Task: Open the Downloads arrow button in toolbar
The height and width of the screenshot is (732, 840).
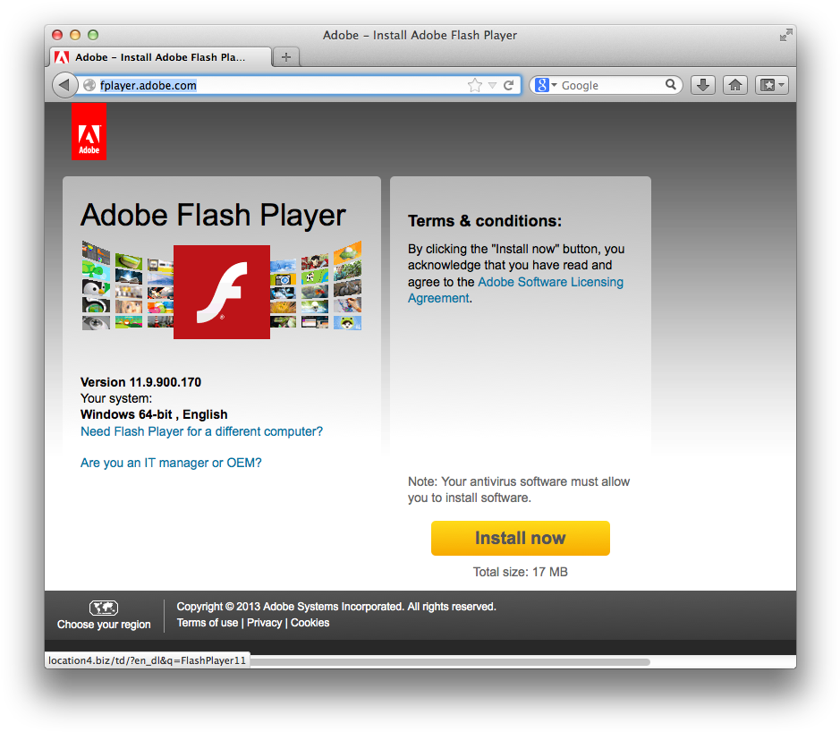Action: click(x=703, y=85)
